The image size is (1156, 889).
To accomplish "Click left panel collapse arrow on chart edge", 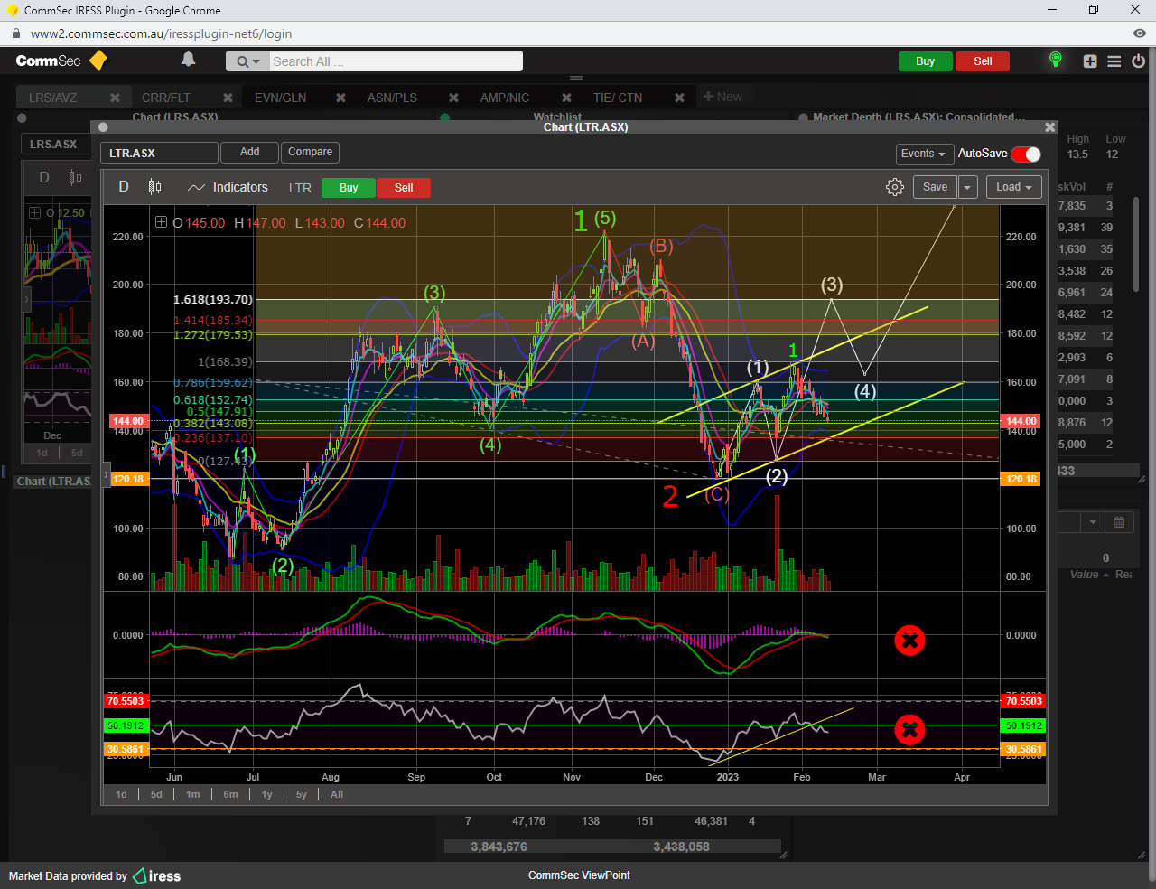I will (x=106, y=474).
